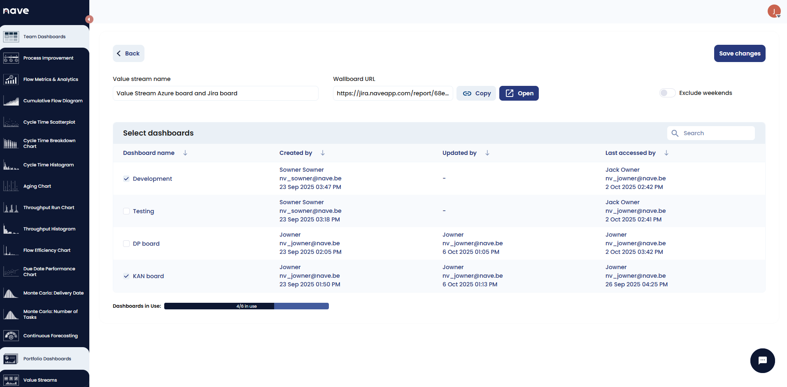Click the Save changes button
Screen dimensions: 787x387
[x=739, y=53]
